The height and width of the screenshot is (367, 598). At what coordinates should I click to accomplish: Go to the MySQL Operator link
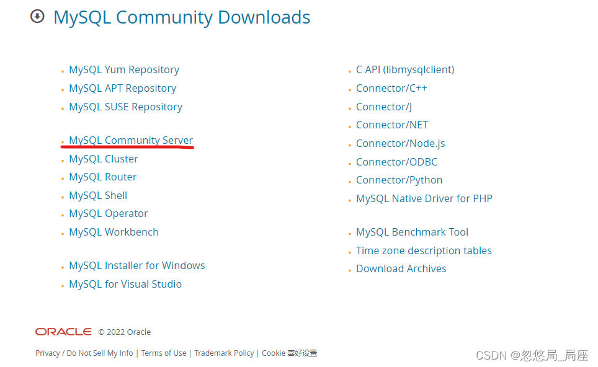[x=109, y=213]
